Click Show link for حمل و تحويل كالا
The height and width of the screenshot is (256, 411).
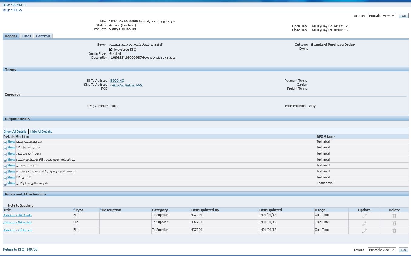(11, 147)
